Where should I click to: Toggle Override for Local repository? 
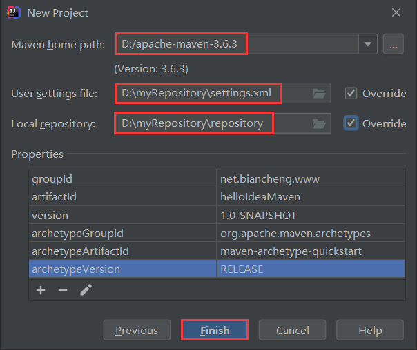coord(351,123)
